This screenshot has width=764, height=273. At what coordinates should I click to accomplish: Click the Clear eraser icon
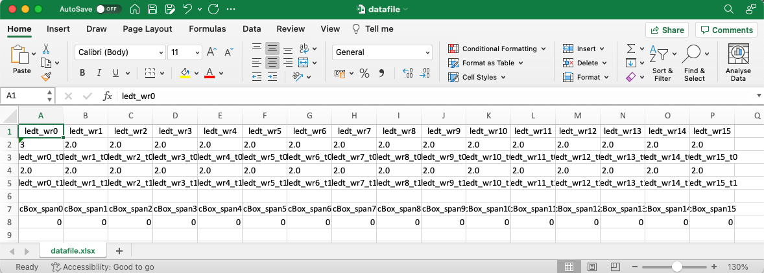click(x=631, y=77)
